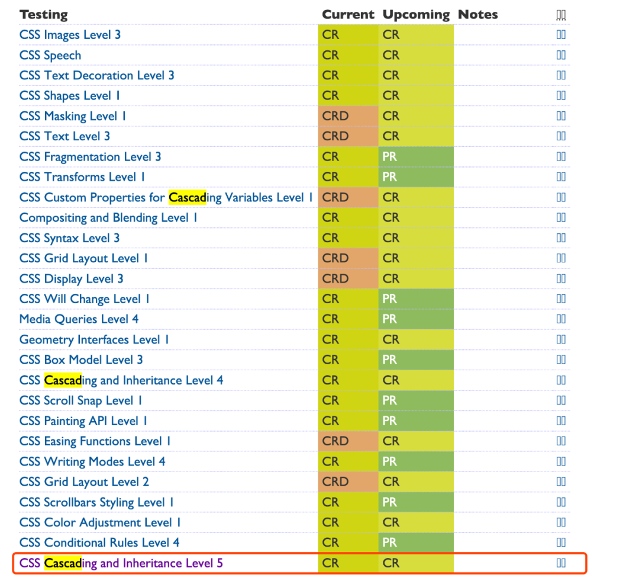Select the Upcoming column header
Image resolution: width=639 pixels, height=581 pixels.
416,15
